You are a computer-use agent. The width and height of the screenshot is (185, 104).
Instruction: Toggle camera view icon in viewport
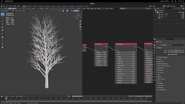[x=80, y=27]
